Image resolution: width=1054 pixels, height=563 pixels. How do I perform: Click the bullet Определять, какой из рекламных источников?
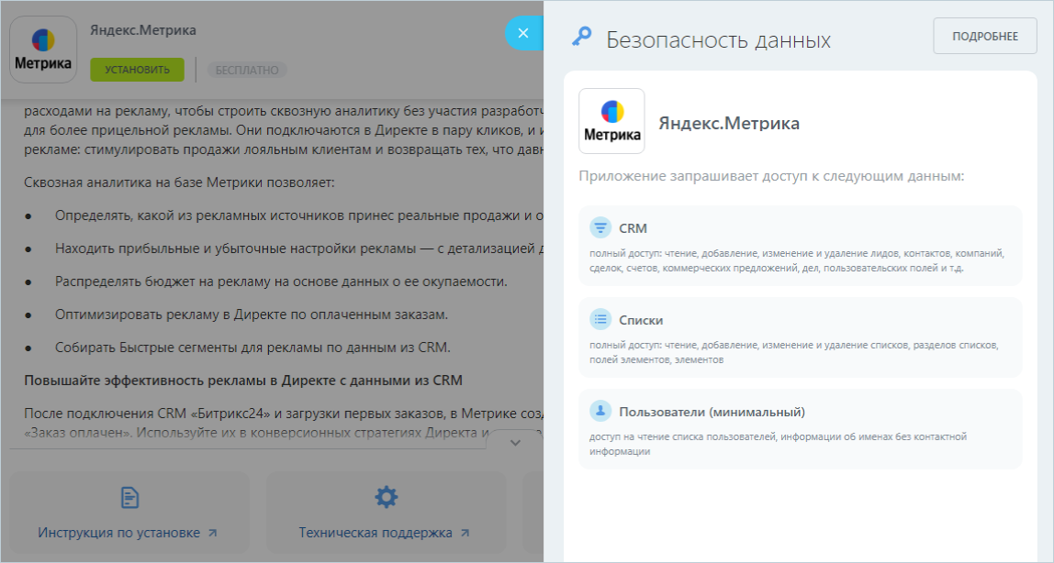299,216
